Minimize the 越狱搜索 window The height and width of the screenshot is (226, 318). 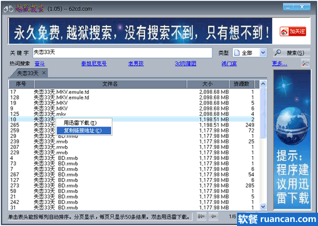pos(289,8)
